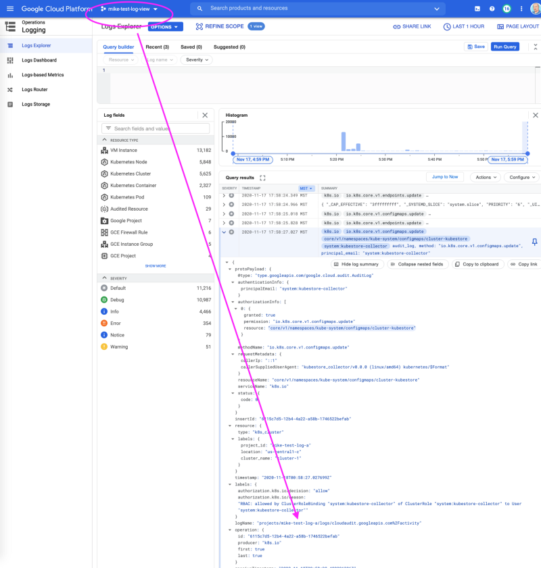Activate the Cloud Shell icon
This screenshot has width=541, height=568.
pyautogui.click(x=477, y=9)
